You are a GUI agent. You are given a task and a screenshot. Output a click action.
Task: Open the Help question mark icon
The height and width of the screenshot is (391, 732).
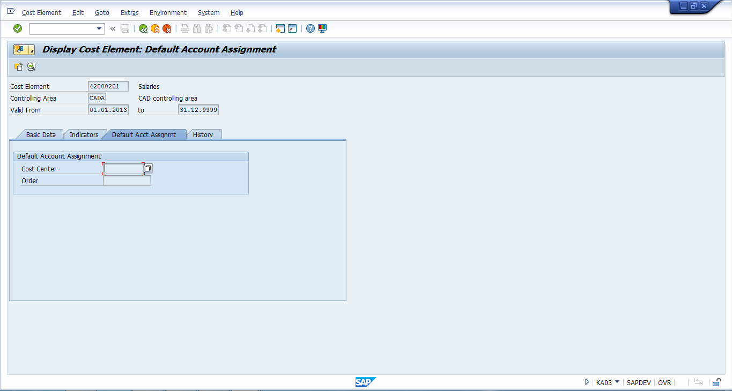click(310, 29)
